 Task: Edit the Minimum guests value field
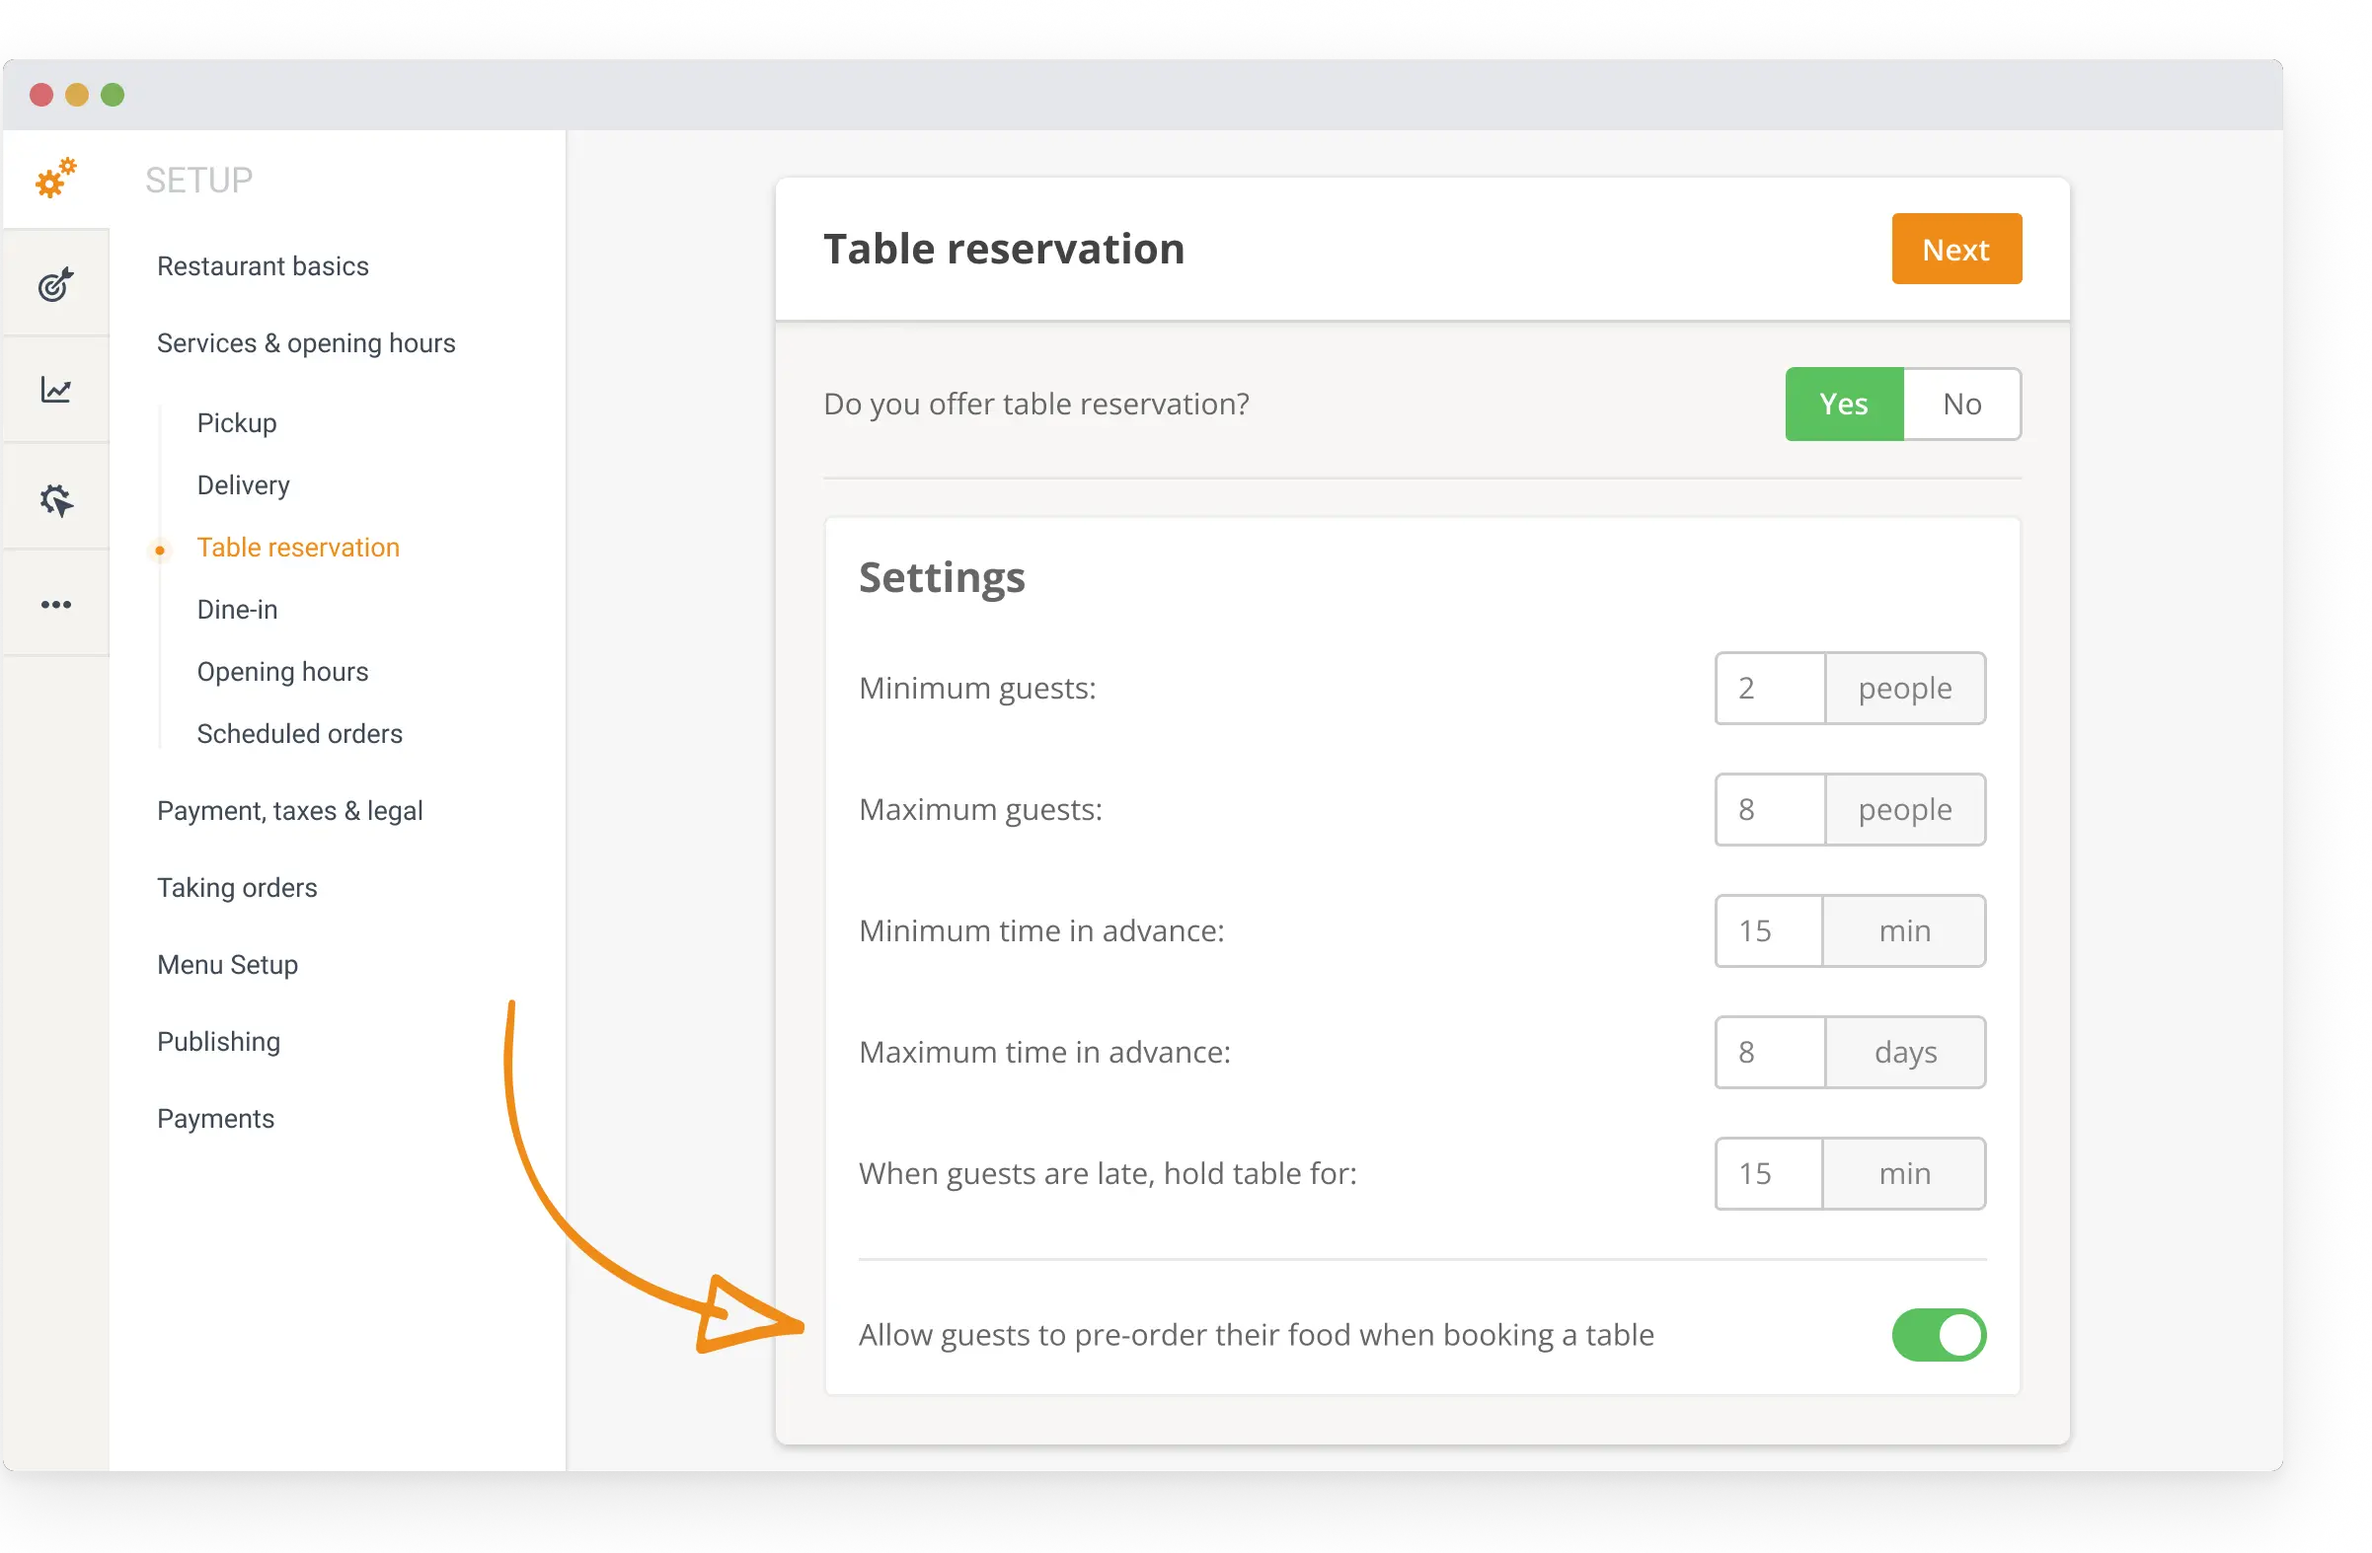pyautogui.click(x=1770, y=688)
